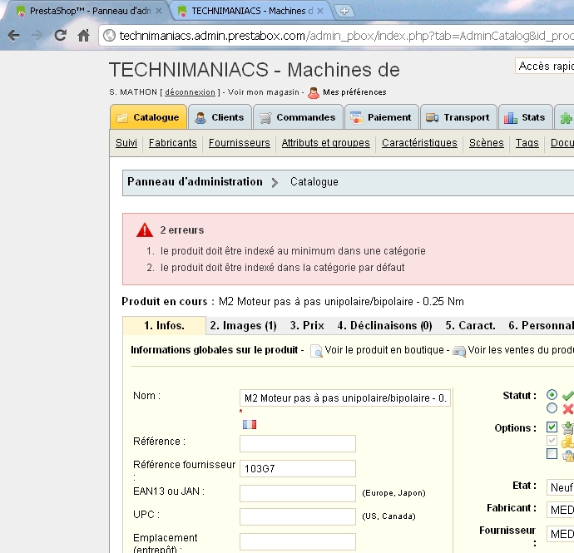The image size is (574, 553).
Task: Close the TECHNIMANIACS browser tab
Action: coord(320,11)
